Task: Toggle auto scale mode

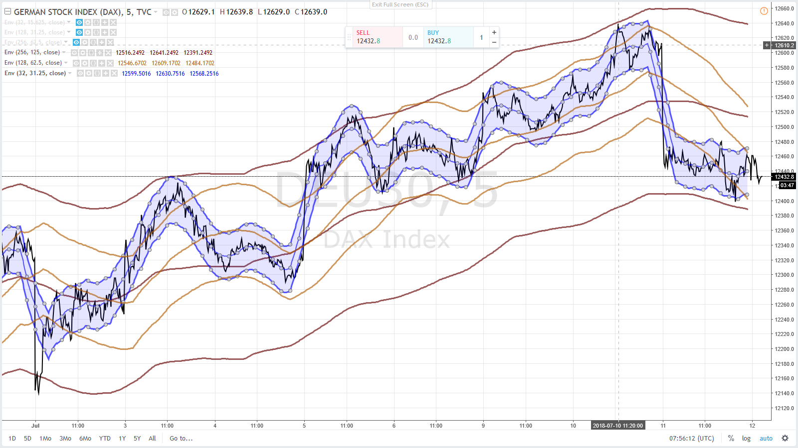Action: pos(766,438)
